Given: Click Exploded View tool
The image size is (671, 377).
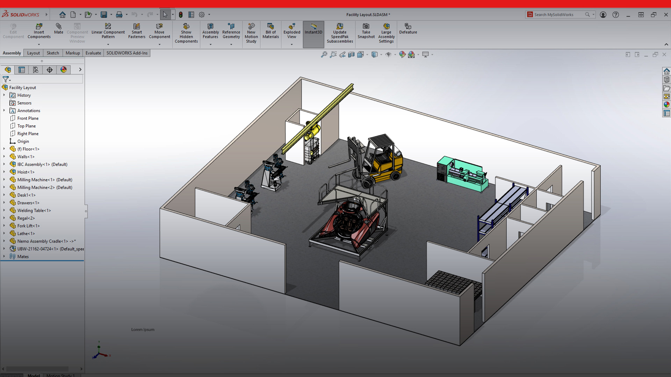Looking at the screenshot, I should click(292, 31).
